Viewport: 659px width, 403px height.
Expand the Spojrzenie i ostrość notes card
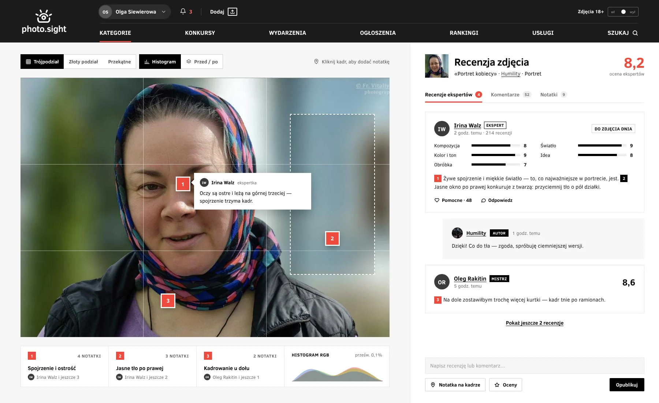tap(64, 366)
